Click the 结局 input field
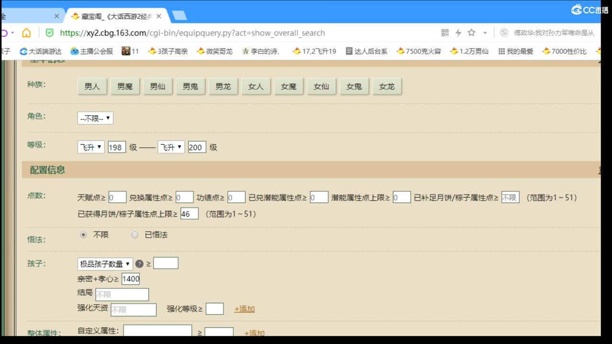The height and width of the screenshot is (344, 612). tap(122, 294)
